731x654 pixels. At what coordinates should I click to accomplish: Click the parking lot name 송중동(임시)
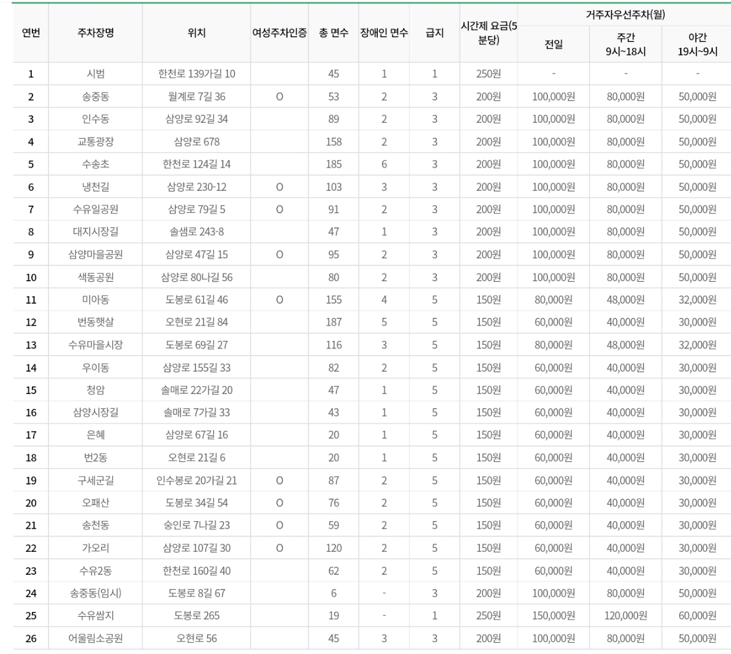[95, 593]
